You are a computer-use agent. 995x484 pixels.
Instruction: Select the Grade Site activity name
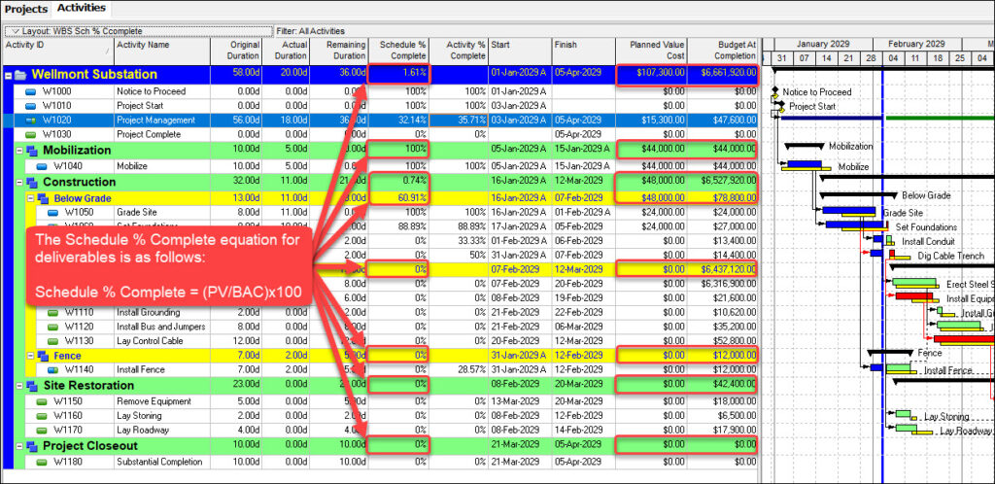[136, 212]
